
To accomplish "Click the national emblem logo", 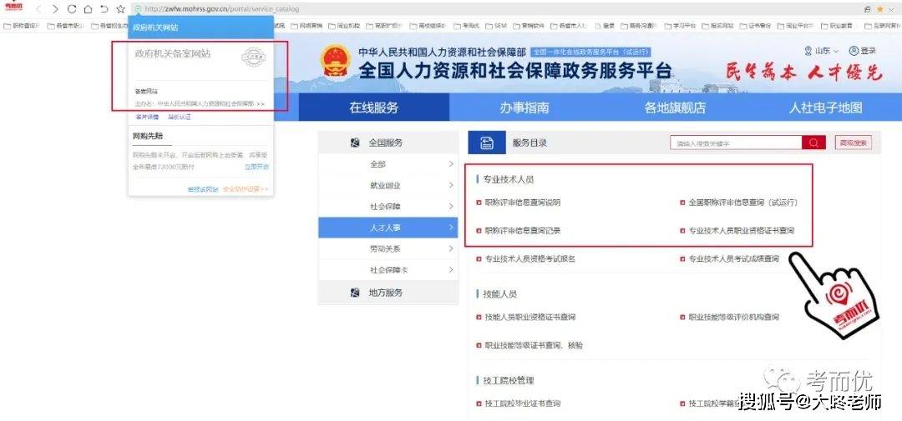I will pyautogui.click(x=336, y=61).
